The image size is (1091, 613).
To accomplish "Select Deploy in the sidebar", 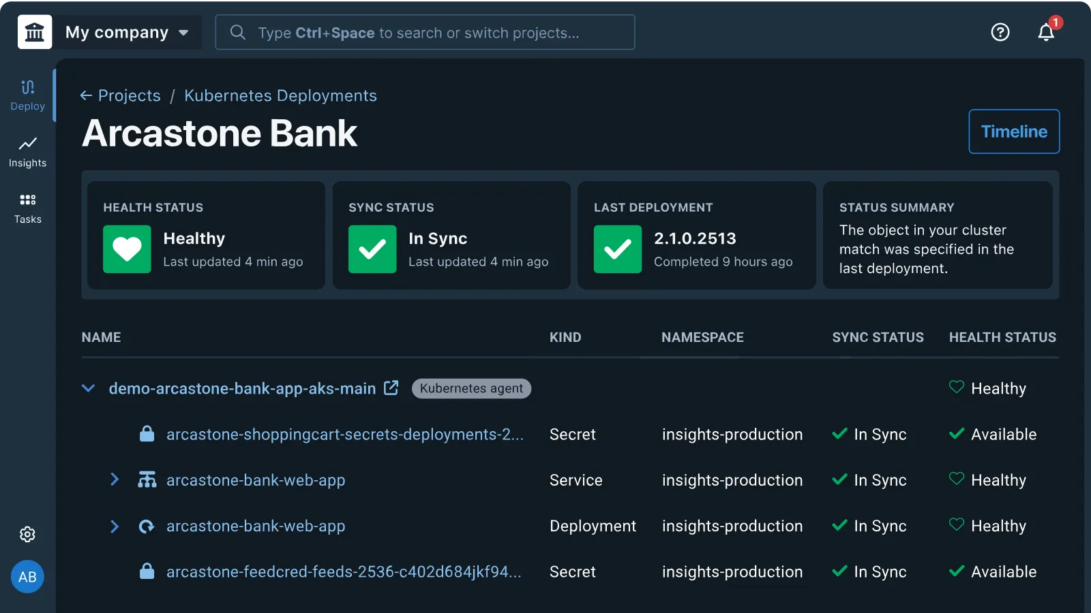I will 27,95.
